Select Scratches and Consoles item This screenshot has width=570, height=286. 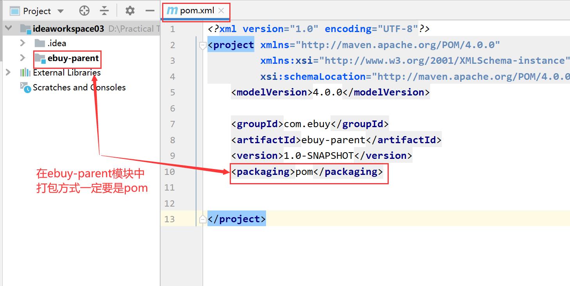[79, 87]
